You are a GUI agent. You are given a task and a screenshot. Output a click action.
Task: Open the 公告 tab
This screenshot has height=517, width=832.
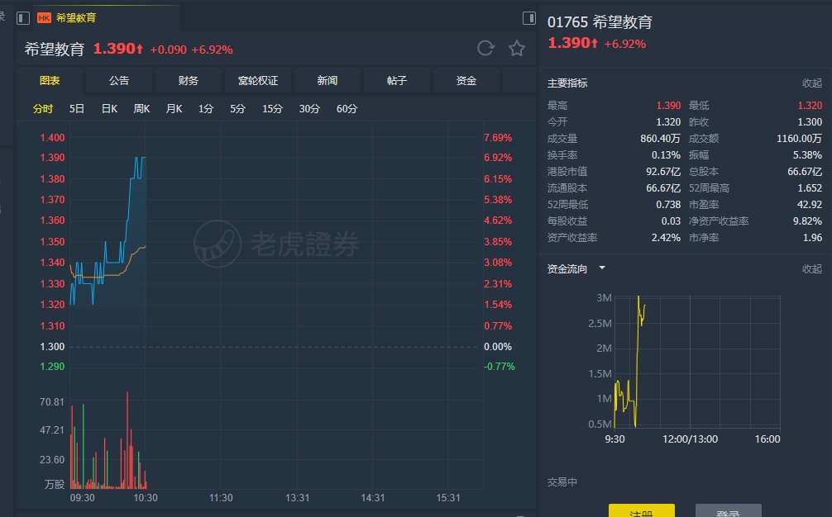coord(119,80)
